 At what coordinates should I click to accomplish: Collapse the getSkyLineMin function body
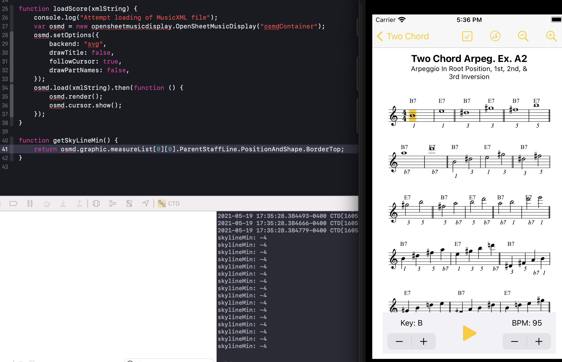pyautogui.click(x=12, y=140)
